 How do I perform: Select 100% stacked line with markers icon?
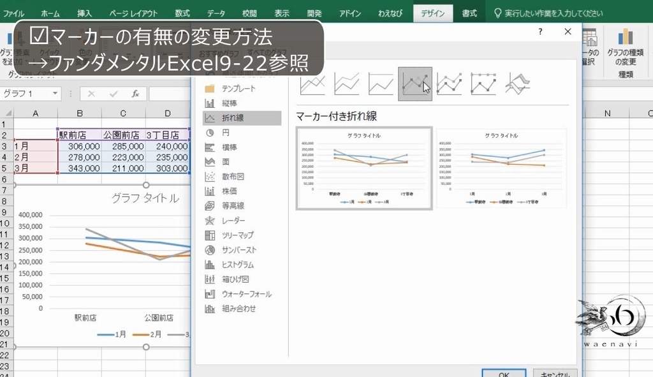click(x=483, y=84)
